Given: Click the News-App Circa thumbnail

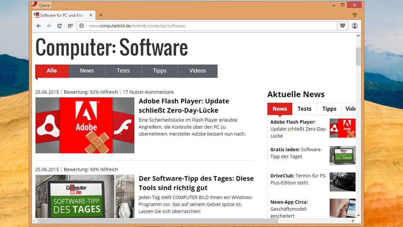Looking at the screenshot, I should tap(343, 208).
